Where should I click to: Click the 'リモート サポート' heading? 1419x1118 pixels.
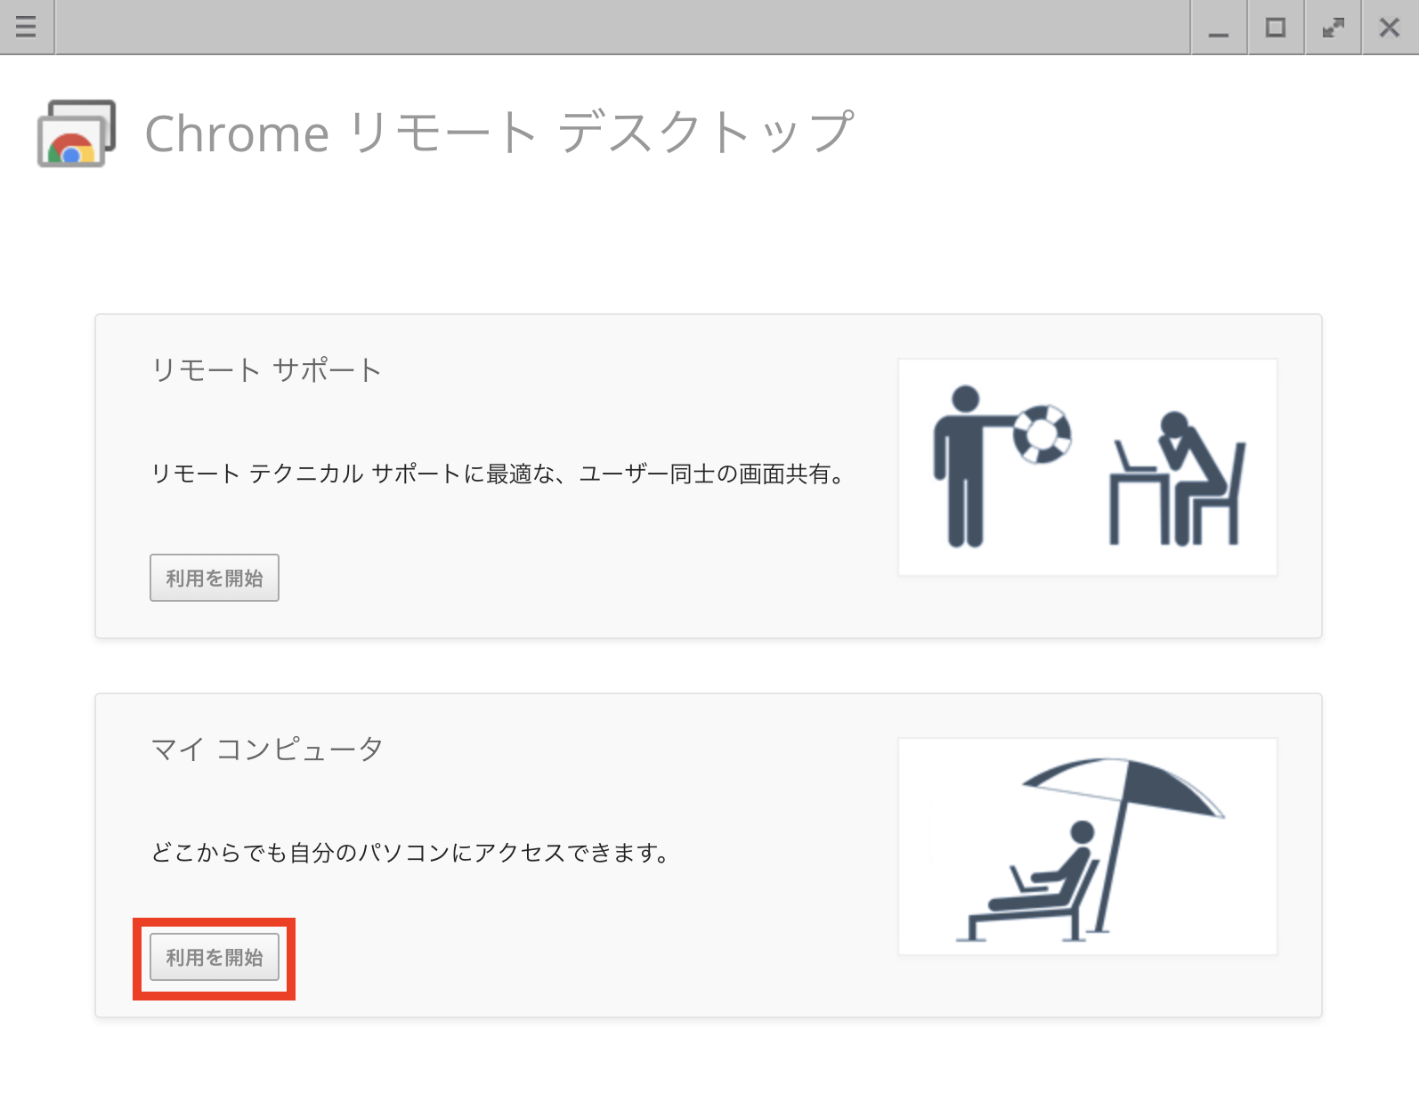266,369
